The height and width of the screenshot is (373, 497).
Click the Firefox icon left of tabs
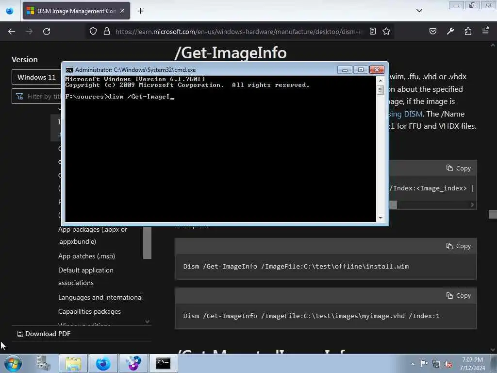tap(10, 11)
